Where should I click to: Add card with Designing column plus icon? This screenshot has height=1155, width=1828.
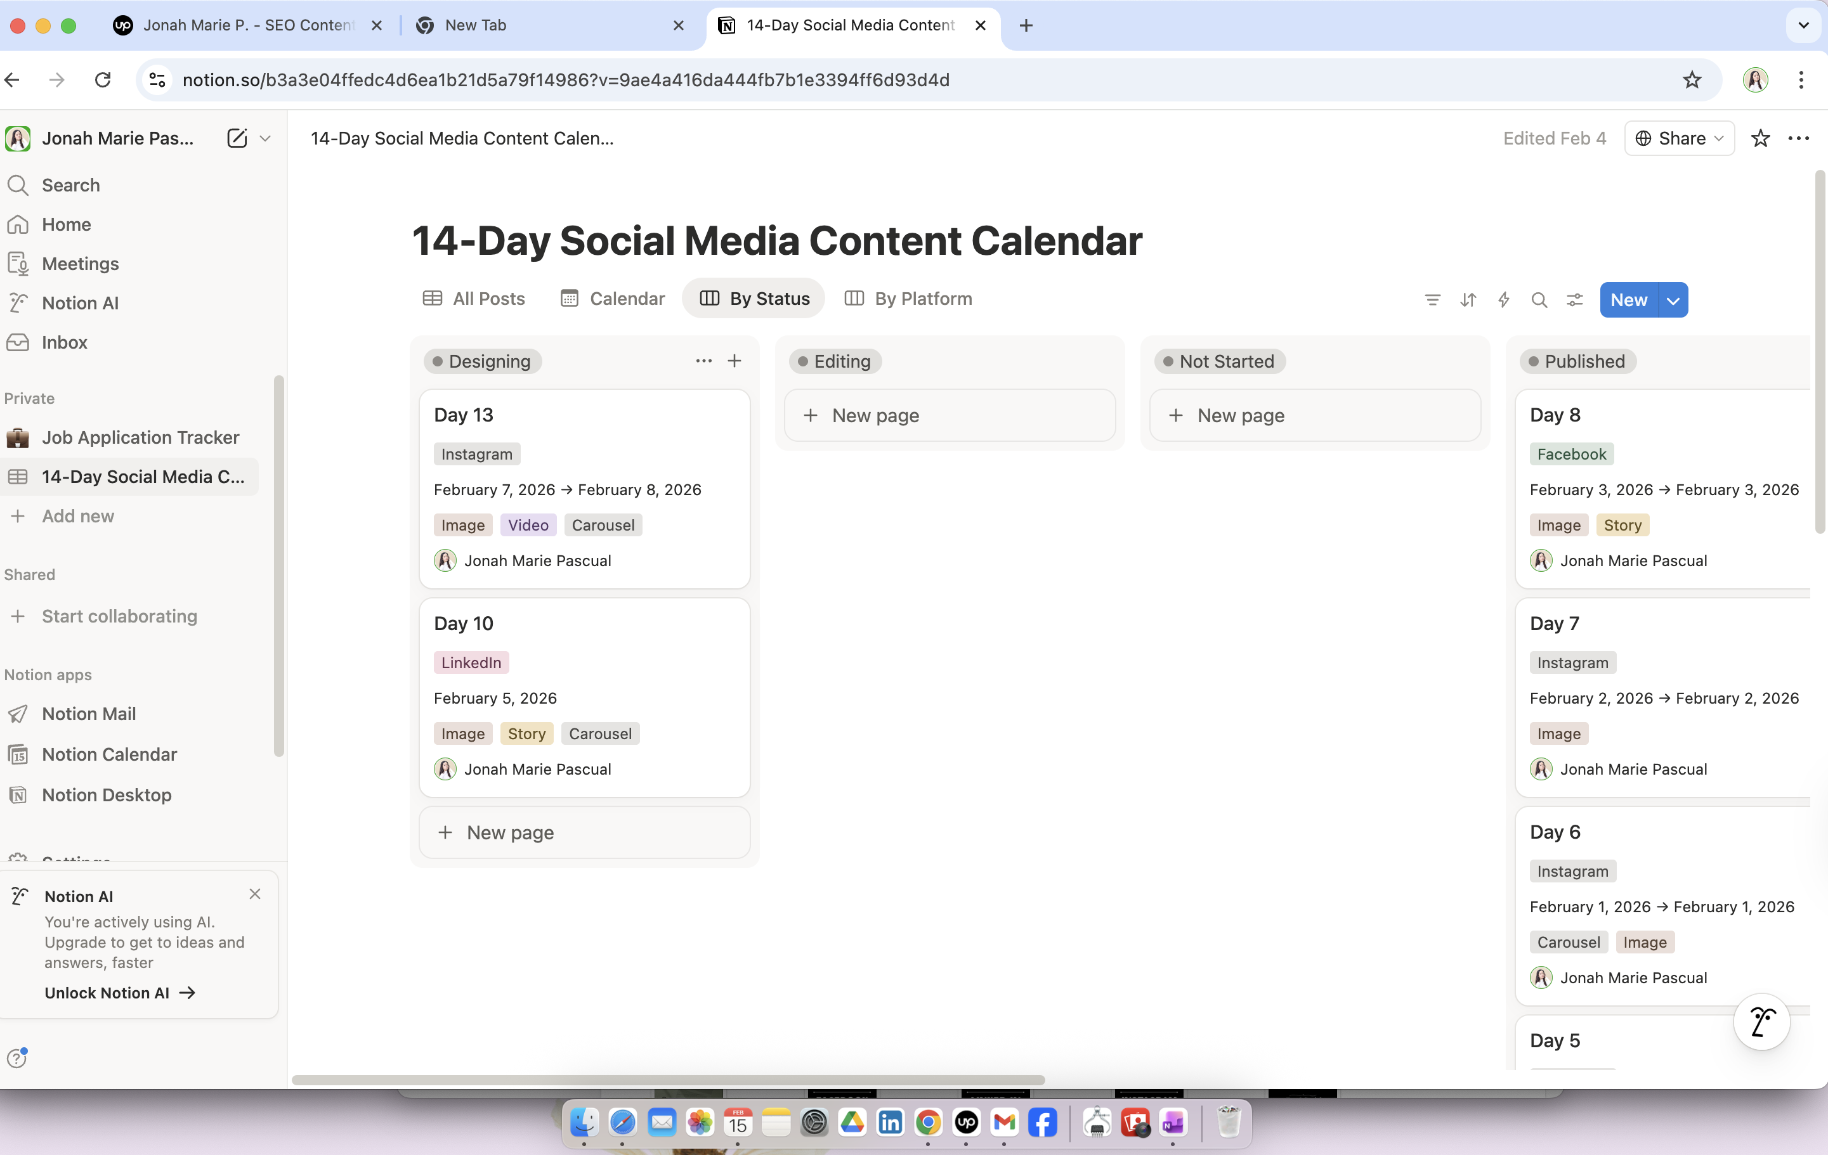tap(734, 361)
